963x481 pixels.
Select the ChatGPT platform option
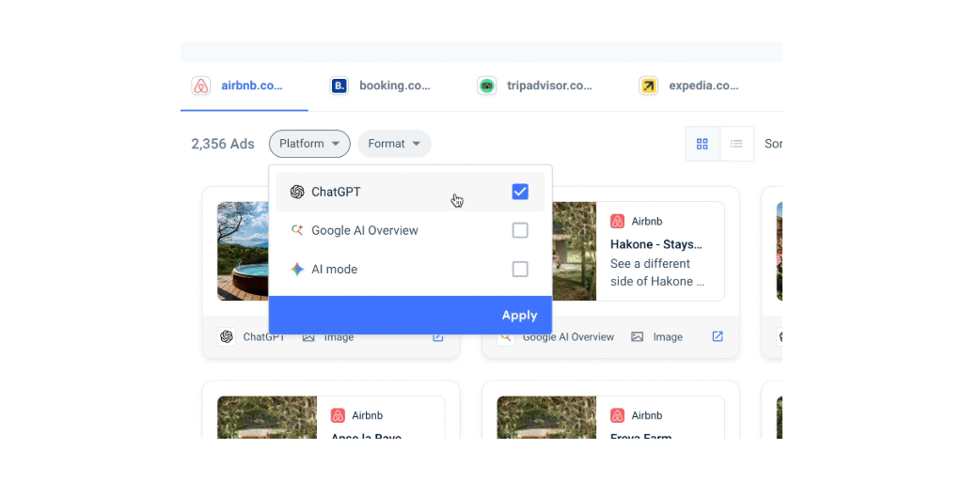coord(410,192)
